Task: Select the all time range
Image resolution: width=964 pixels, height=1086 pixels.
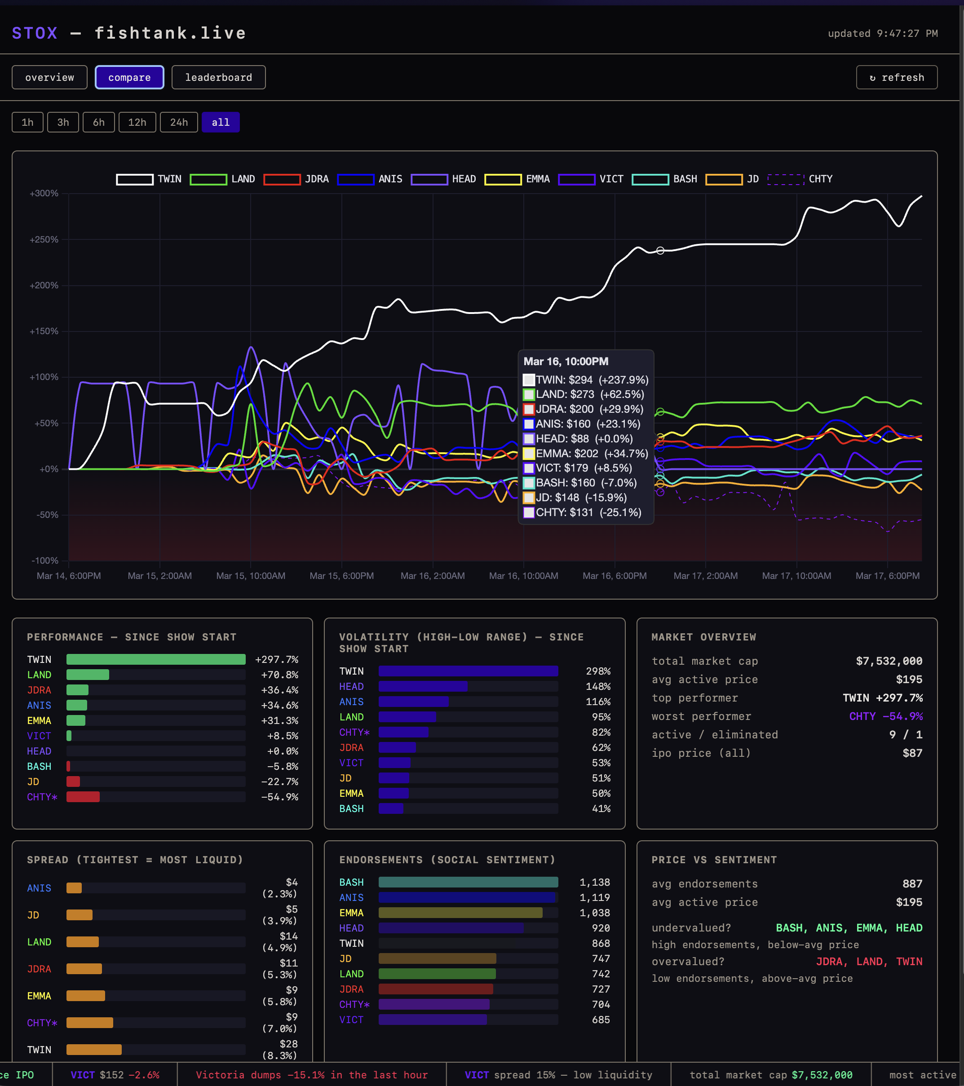Action: click(221, 122)
